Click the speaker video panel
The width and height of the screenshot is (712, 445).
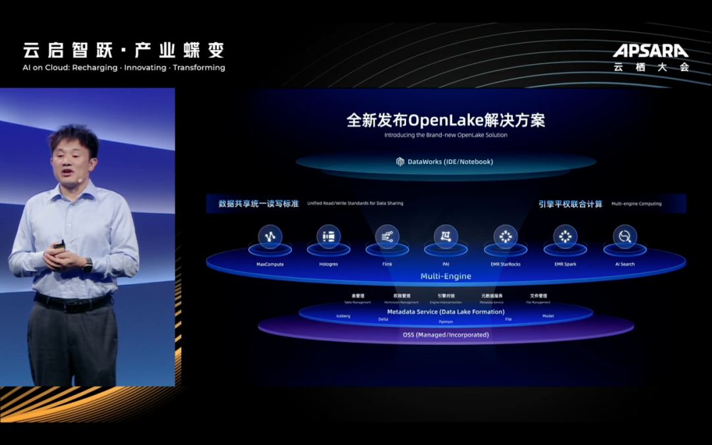tap(87, 237)
